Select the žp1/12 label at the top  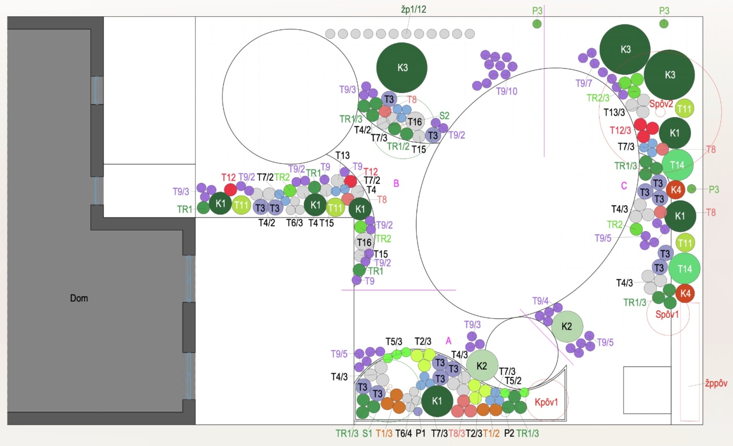pos(413,9)
